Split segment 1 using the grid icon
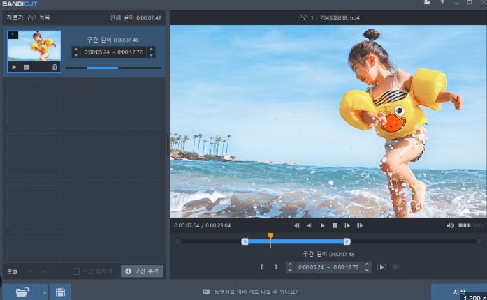 point(27,67)
